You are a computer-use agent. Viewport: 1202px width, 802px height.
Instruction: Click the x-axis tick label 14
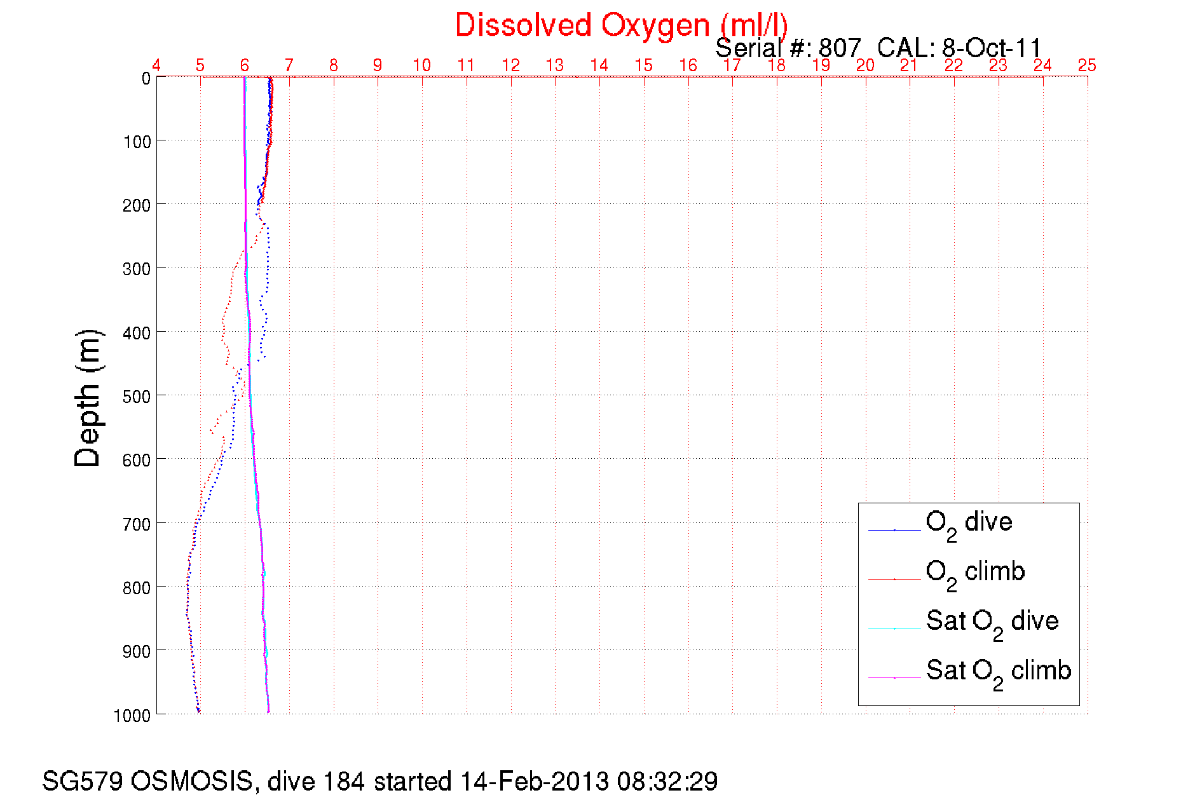(x=599, y=65)
